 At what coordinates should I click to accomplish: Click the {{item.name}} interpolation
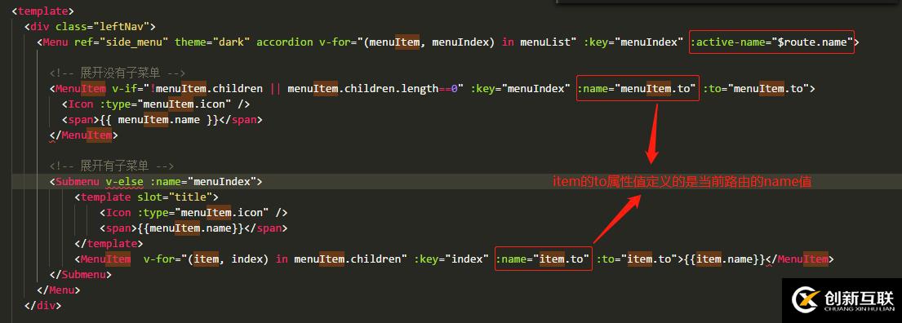pyautogui.click(x=725, y=259)
